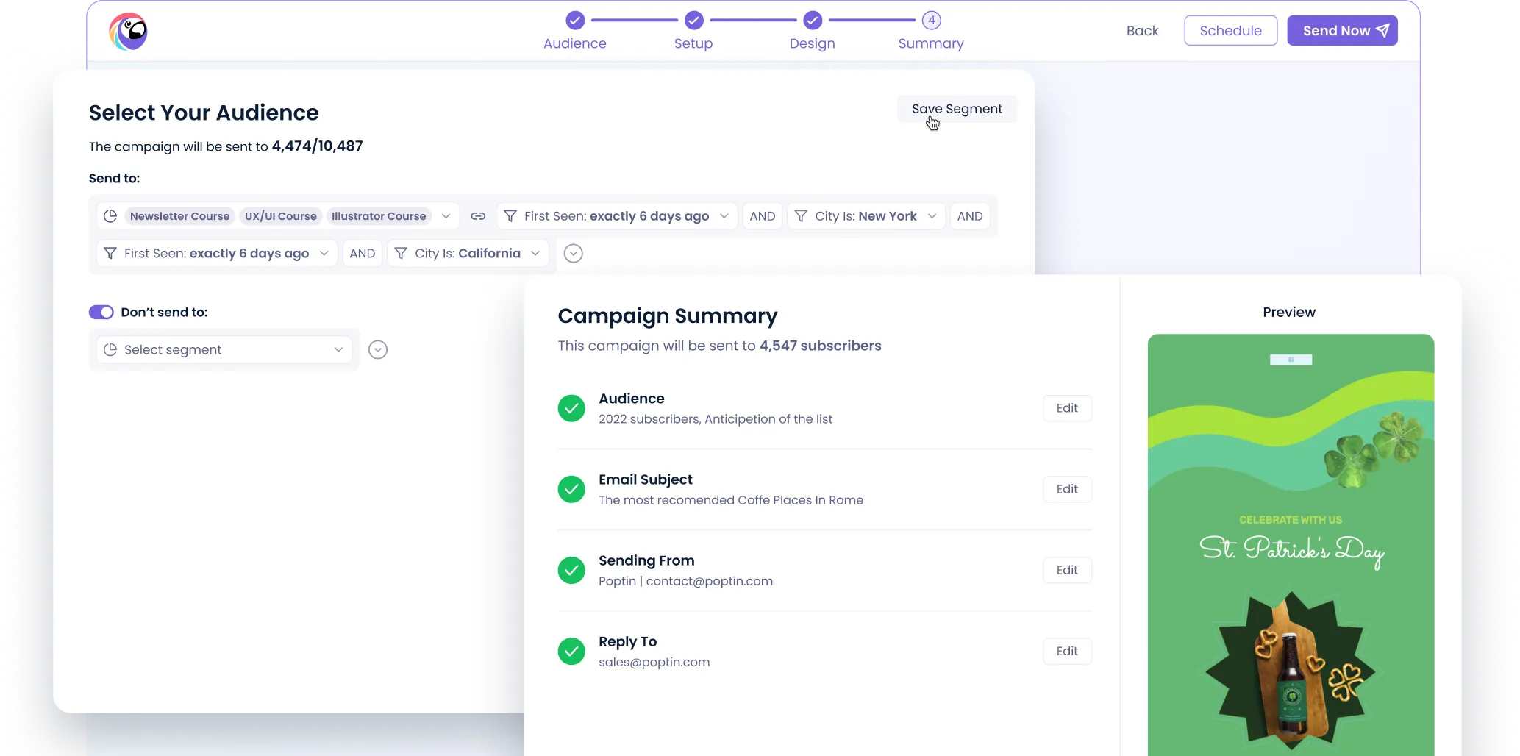Click the segment pie icon before Newsletter Course

click(x=110, y=216)
